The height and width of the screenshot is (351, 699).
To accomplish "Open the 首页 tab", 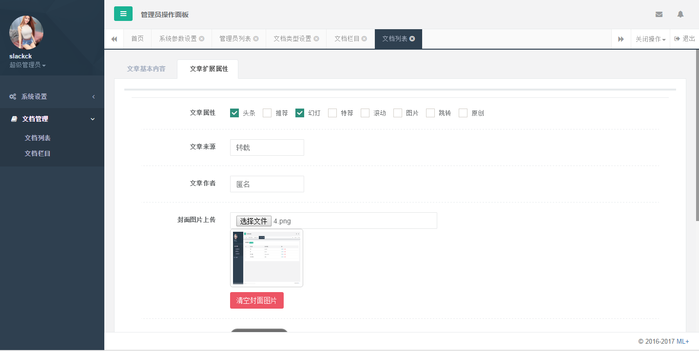I will 137,39.
